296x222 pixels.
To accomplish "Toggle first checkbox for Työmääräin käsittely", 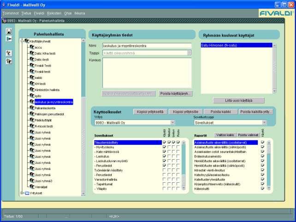I will [x=164, y=170].
